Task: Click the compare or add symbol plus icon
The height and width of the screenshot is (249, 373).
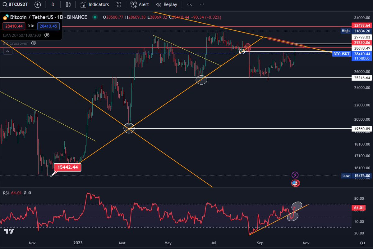Action: pyautogui.click(x=38, y=5)
